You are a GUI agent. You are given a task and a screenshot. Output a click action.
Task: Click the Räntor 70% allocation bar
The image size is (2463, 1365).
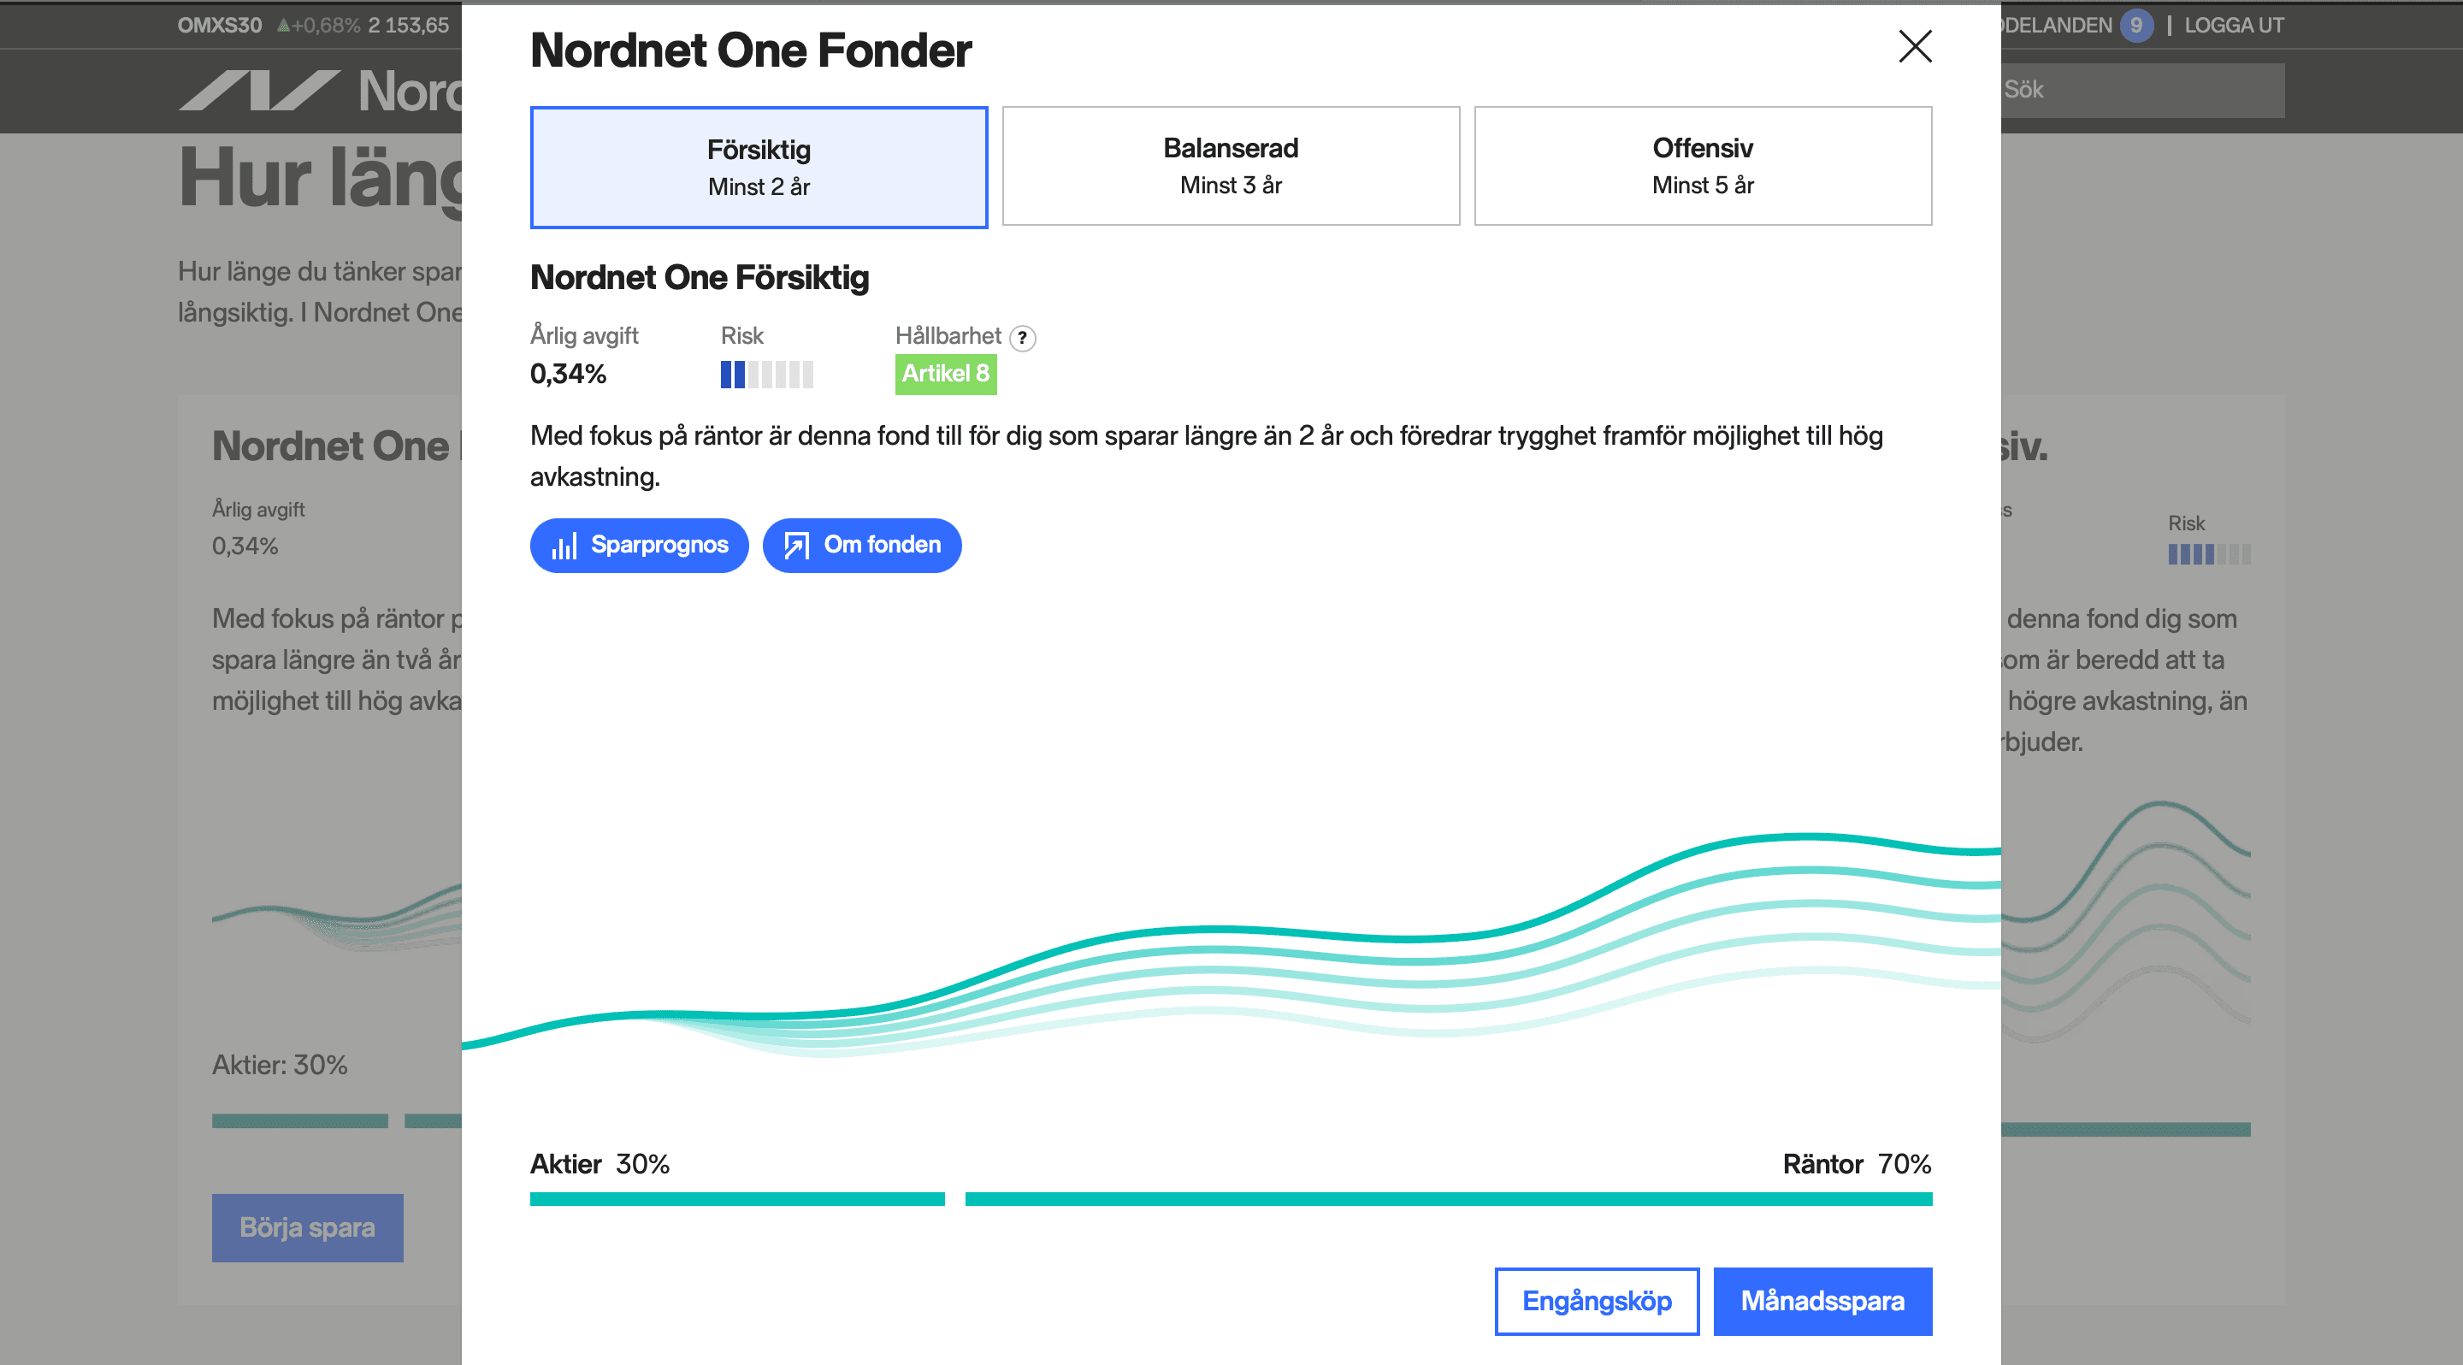1448,1199
